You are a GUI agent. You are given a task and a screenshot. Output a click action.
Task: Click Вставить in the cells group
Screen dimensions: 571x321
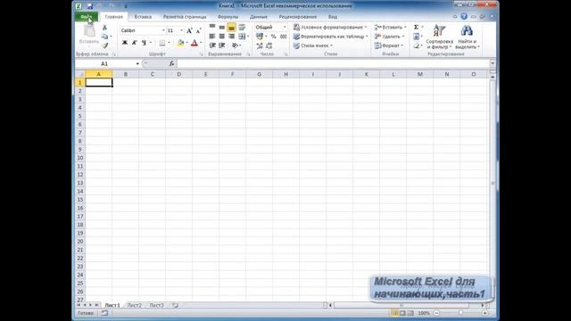point(390,28)
